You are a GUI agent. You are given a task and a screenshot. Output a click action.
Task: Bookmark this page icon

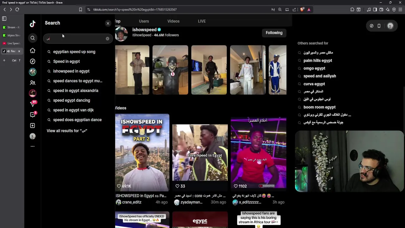[x=80, y=9]
